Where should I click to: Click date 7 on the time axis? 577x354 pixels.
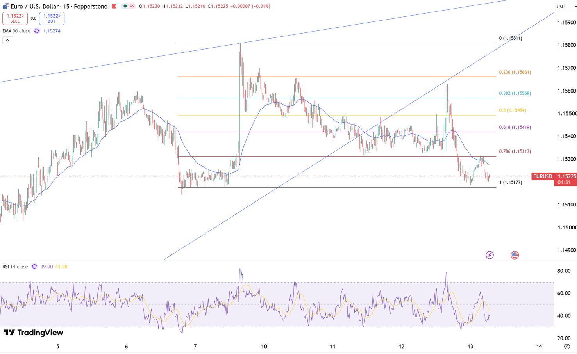point(195,347)
